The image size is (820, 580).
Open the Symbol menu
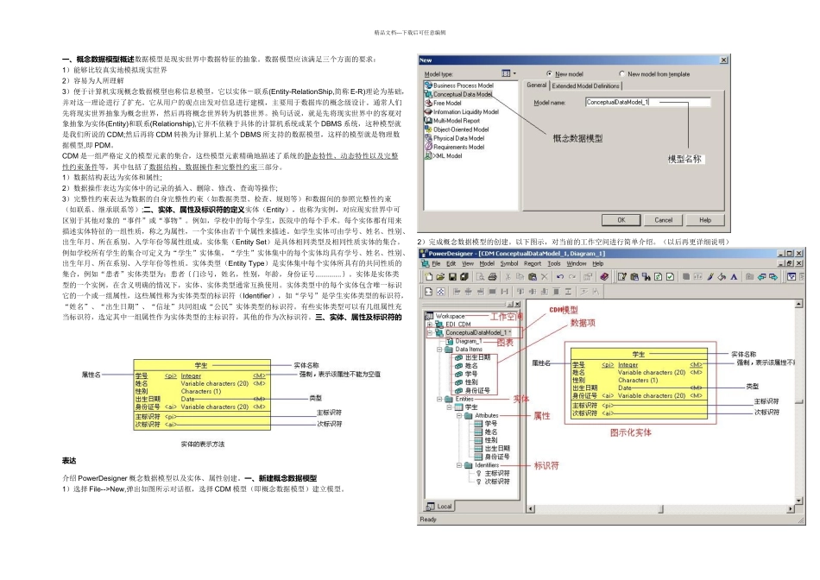click(x=509, y=263)
